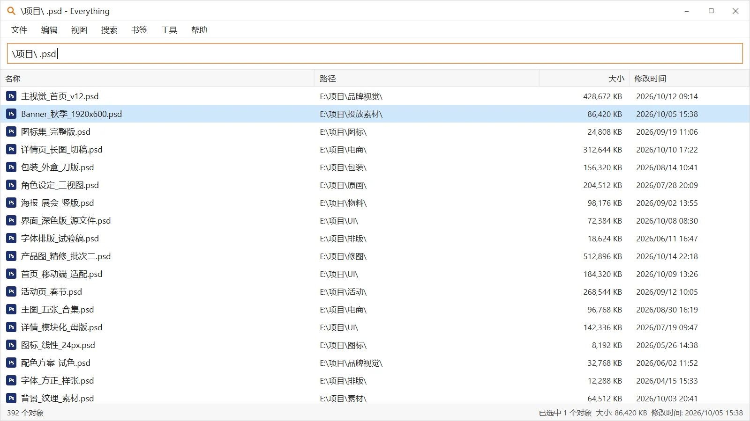Viewport: 750px width, 421px height.
Task: Click the PSD icon of 图标集_完整版.psd
Action: [x=11, y=132]
